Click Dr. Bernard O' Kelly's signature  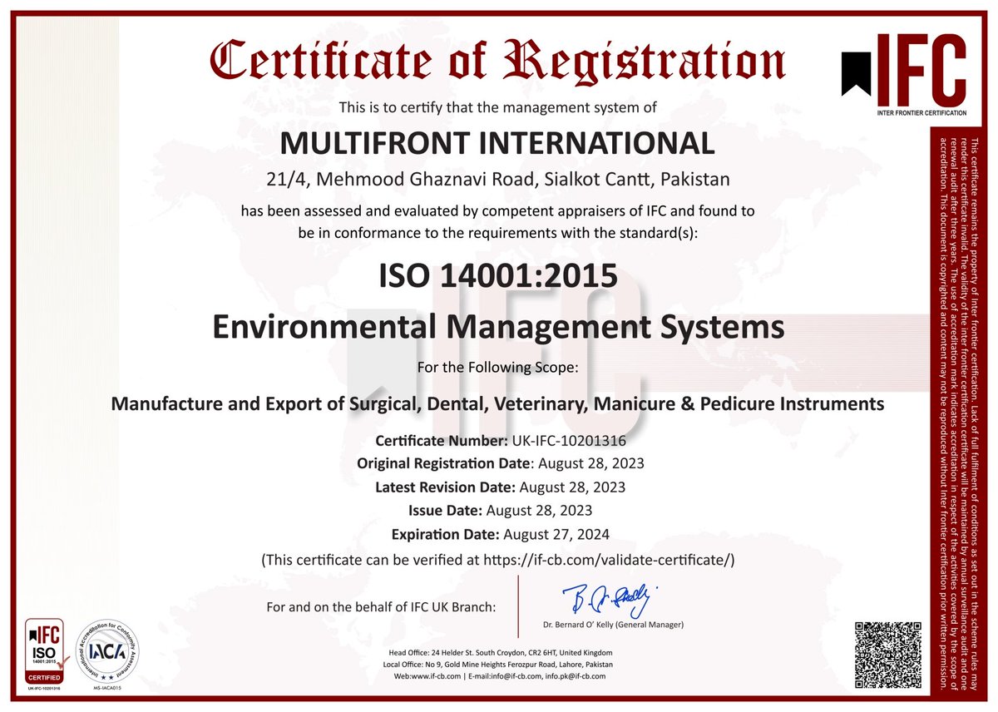pyautogui.click(x=610, y=599)
